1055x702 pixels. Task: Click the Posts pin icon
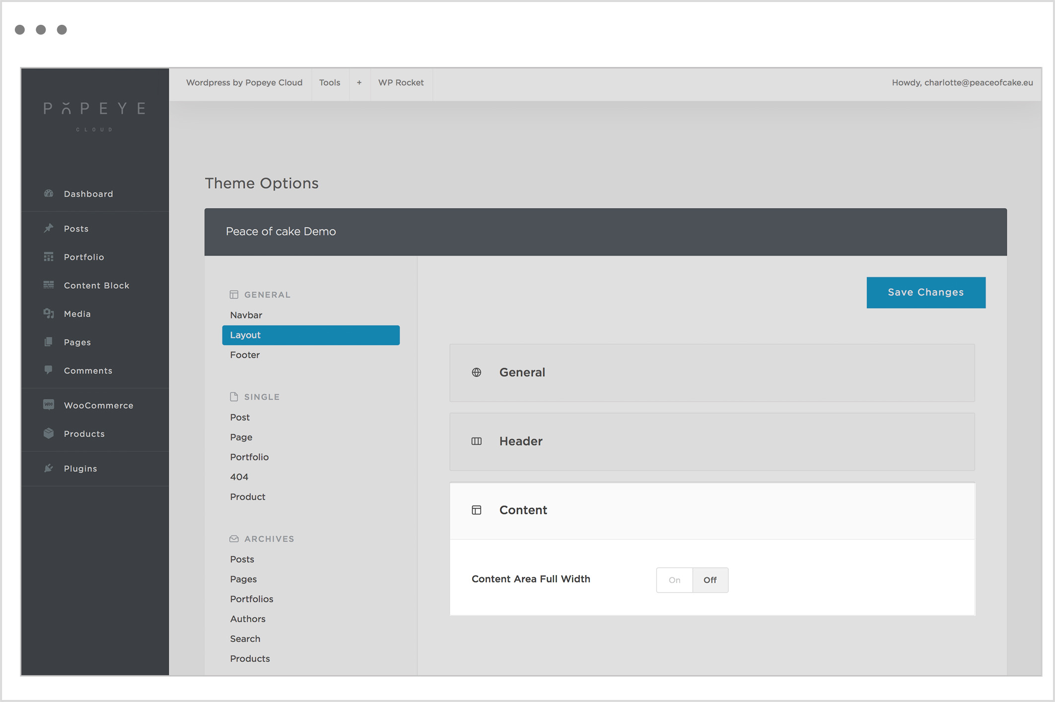[x=49, y=228]
